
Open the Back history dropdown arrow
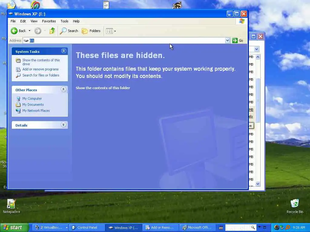click(x=29, y=31)
